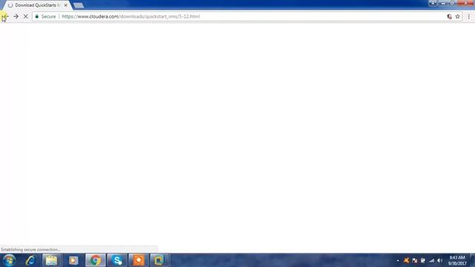Click the Google Chrome taskbar icon
475x267 pixels.
(96, 260)
